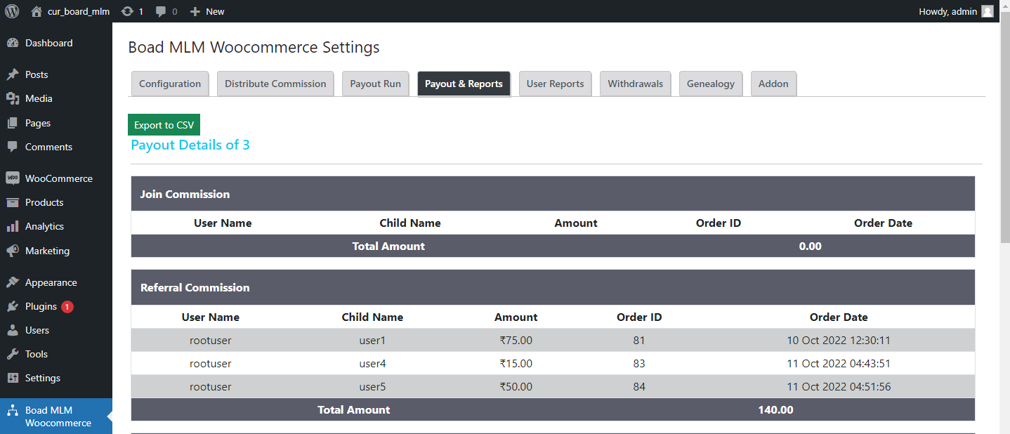The width and height of the screenshot is (1010, 434).
Task: Open the user1 child name link
Action: (x=372, y=340)
